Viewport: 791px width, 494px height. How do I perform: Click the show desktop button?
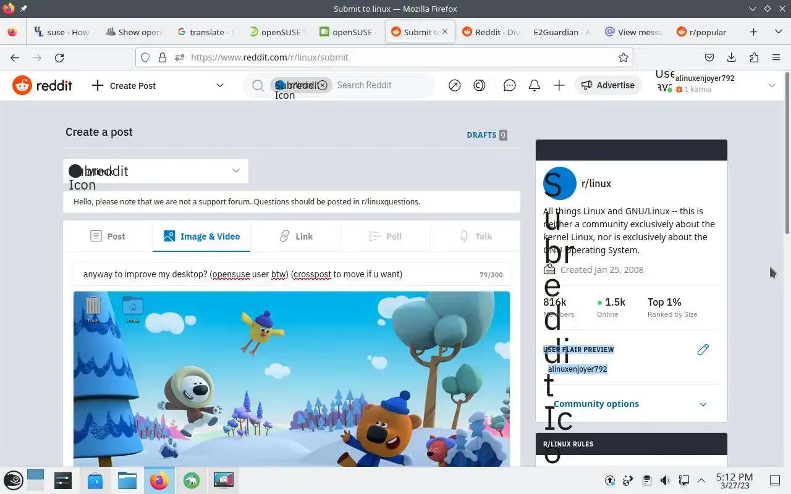point(775,480)
